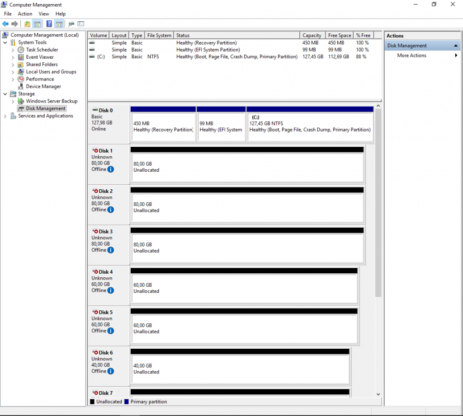The height and width of the screenshot is (416, 463).
Task: Toggle the Show/Hide console tree icon
Action: [37, 23]
